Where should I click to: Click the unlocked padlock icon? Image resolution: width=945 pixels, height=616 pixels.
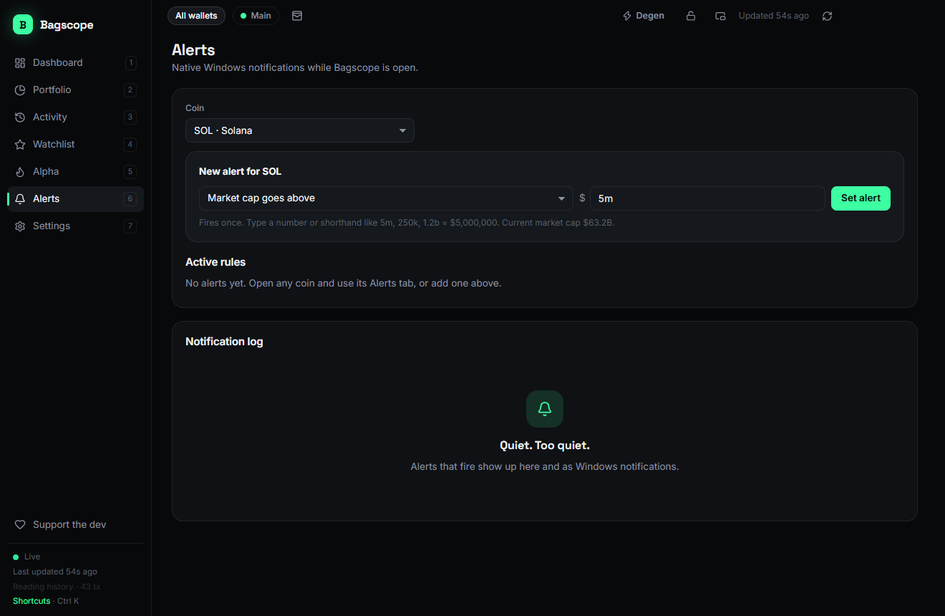pos(691,16)
